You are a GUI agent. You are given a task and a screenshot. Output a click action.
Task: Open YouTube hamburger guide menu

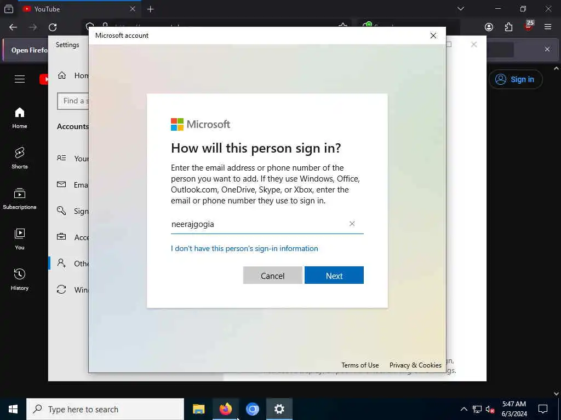20,79
